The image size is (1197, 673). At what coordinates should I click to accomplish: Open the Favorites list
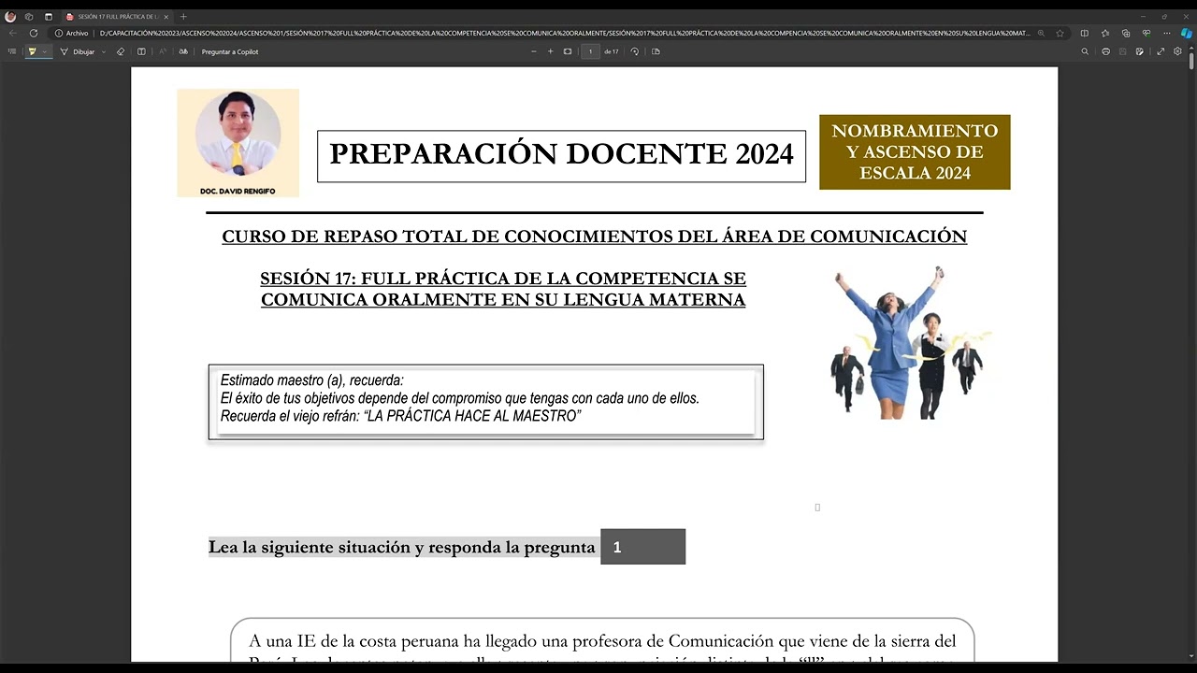pos(1105,33)
